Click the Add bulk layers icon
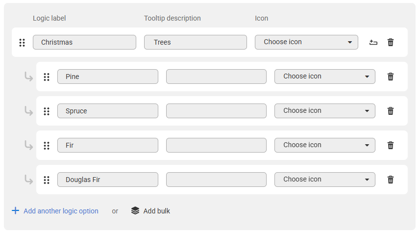Viewport: 420px width, 235px height. coord(135,210)
